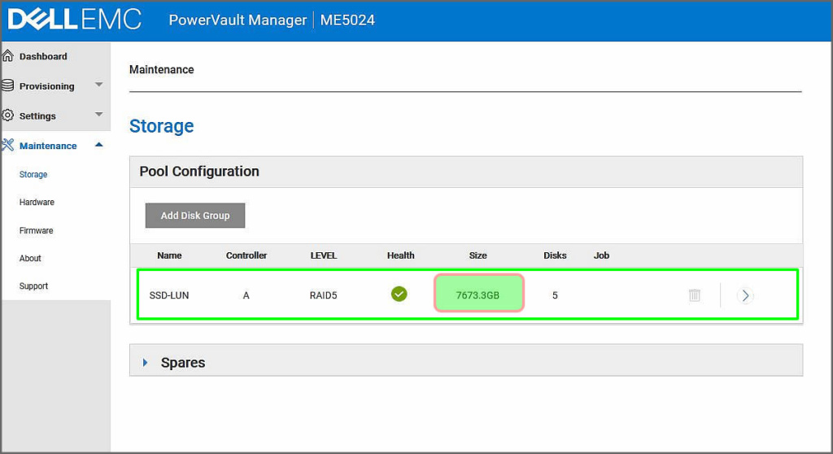This screenshot has width=833, height=454.
Task: Click the Maintenance wrench icon
Action: [8, 146]
